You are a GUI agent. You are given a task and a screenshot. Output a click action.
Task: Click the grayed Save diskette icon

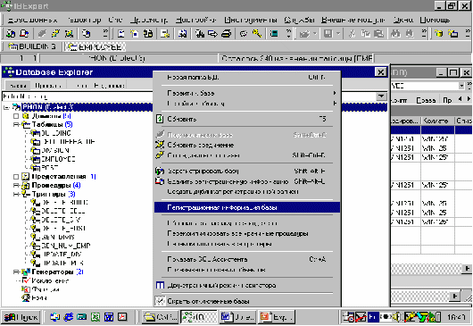tap(328, 34)
